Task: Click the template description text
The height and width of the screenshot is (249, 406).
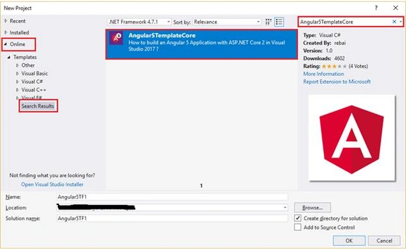Action: click(207, 45)
